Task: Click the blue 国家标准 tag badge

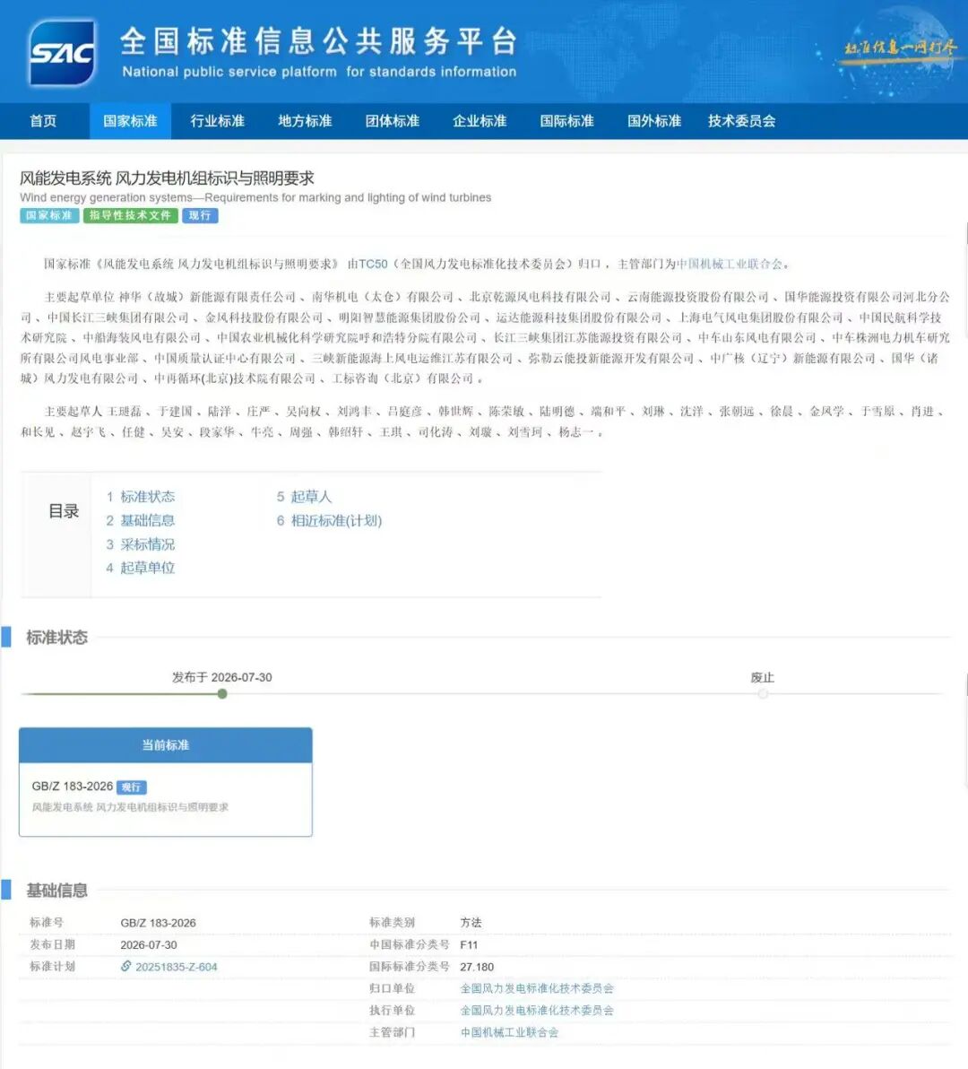Action: [49, 215]
